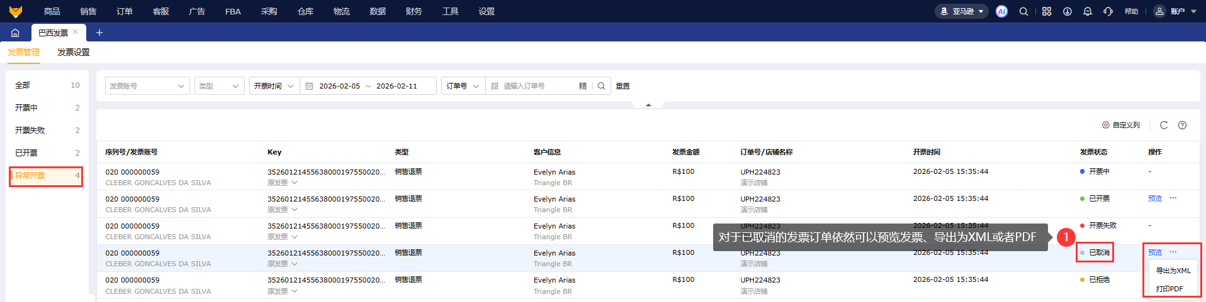Click the refresh table icon
1206x302 pixels.
point(1164,125)
